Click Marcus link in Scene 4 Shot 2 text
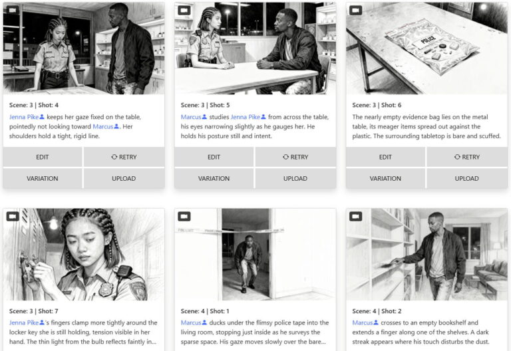Viewport: 511px width, 351px height. pos(364,323)
